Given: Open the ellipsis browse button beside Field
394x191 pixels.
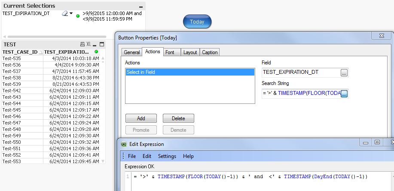Looking at the screenshot, I should point(344,73).
